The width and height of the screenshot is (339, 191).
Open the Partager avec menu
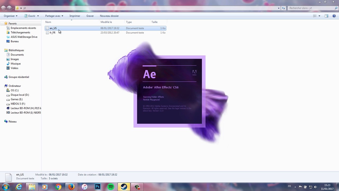(x=54, y=16)
